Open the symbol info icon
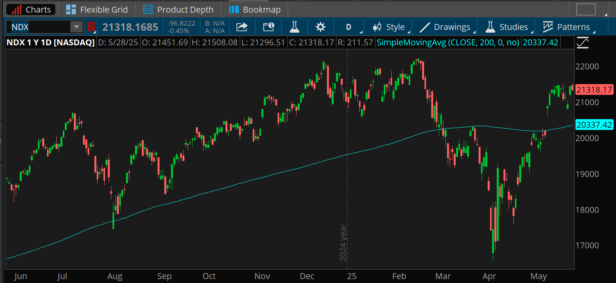 point(269,27)
